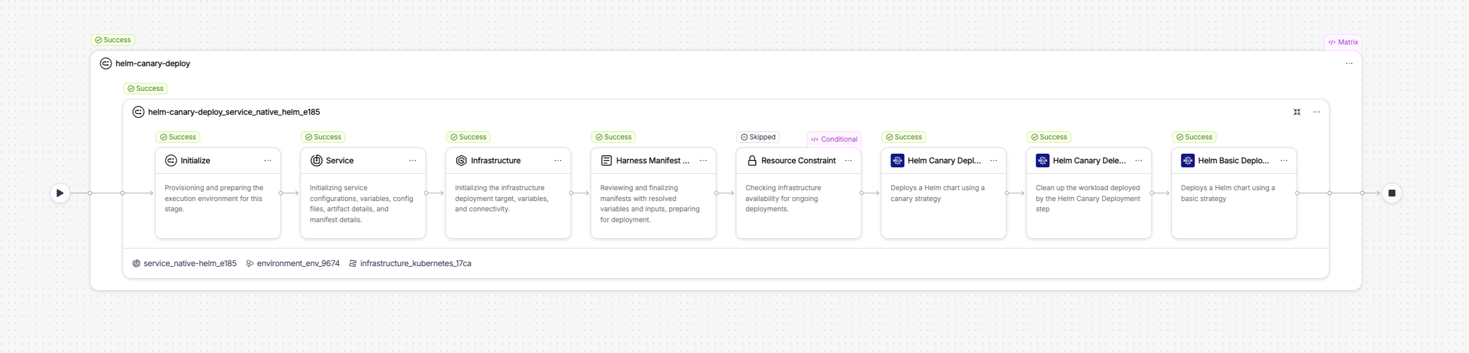Click the environment_env_9674 label

(298, 263)
